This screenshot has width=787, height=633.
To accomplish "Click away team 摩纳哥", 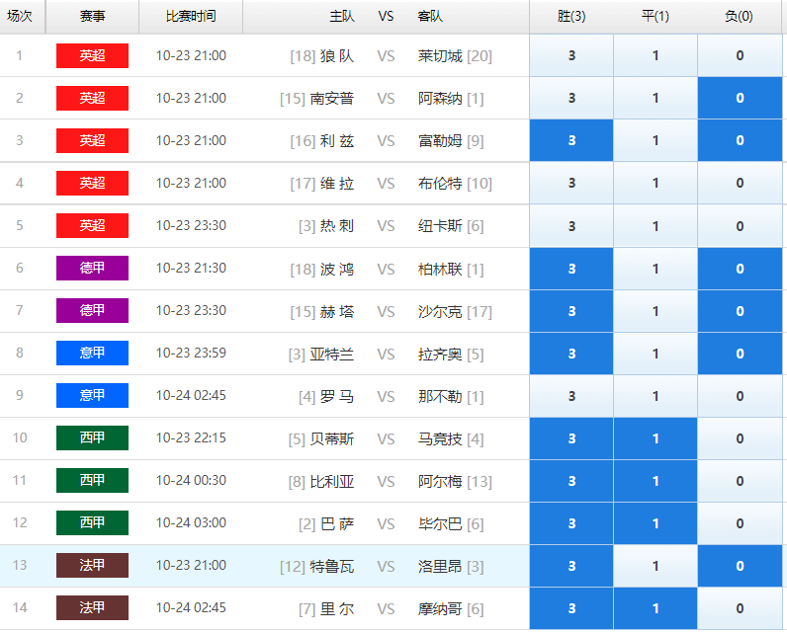I will click(440, 609).
